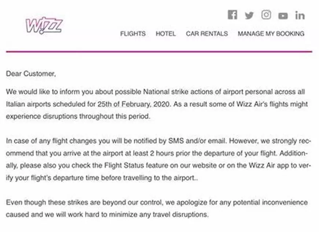Select HOTEL in the navigation bar
This screenshot has width=319, height=232.
pyautogui.click(x=166, y=33)
